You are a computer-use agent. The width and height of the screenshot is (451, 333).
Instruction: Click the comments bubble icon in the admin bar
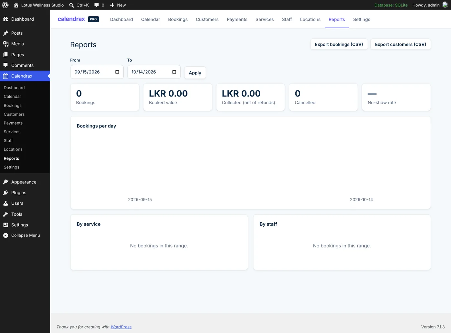(x=96, y=5)
